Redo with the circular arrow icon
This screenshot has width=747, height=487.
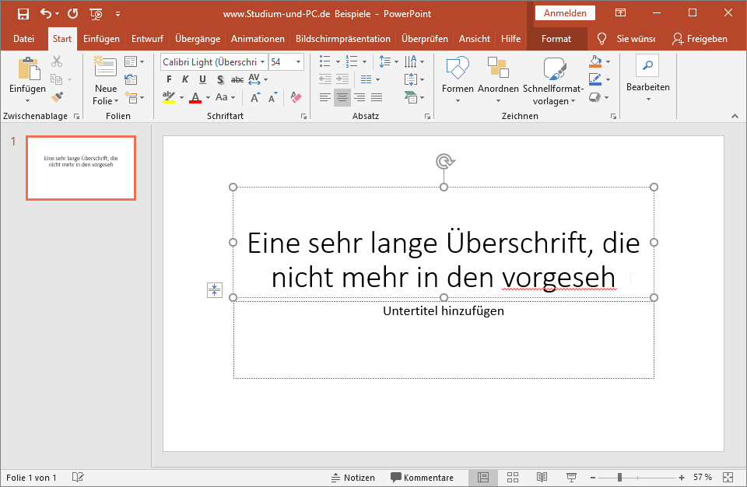(73, 14)
